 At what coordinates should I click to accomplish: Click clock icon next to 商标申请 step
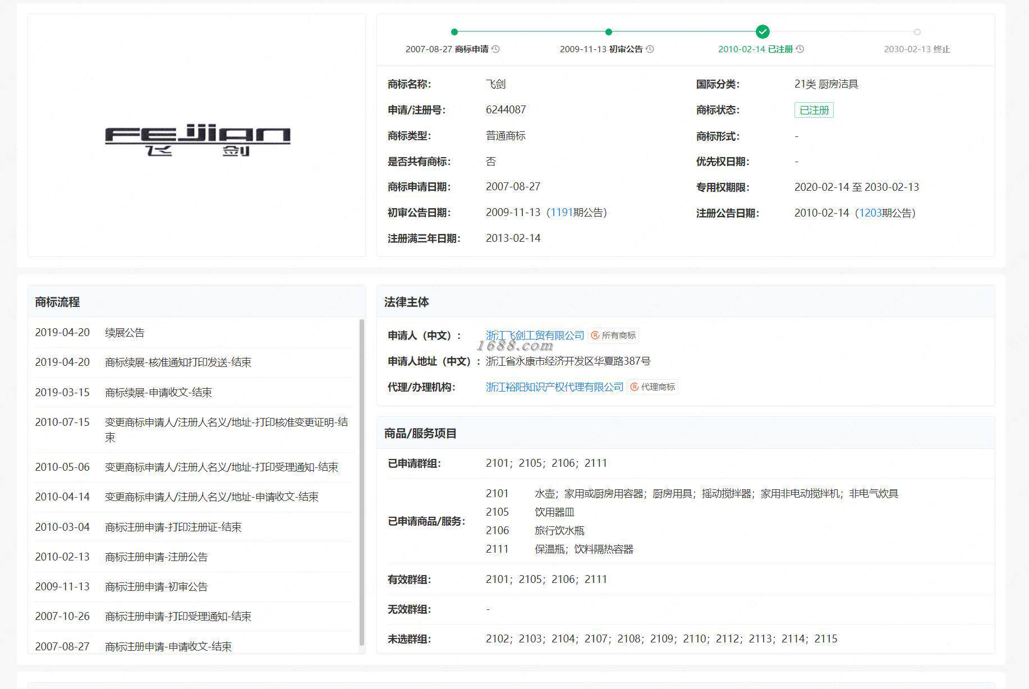tap(495, 49)
